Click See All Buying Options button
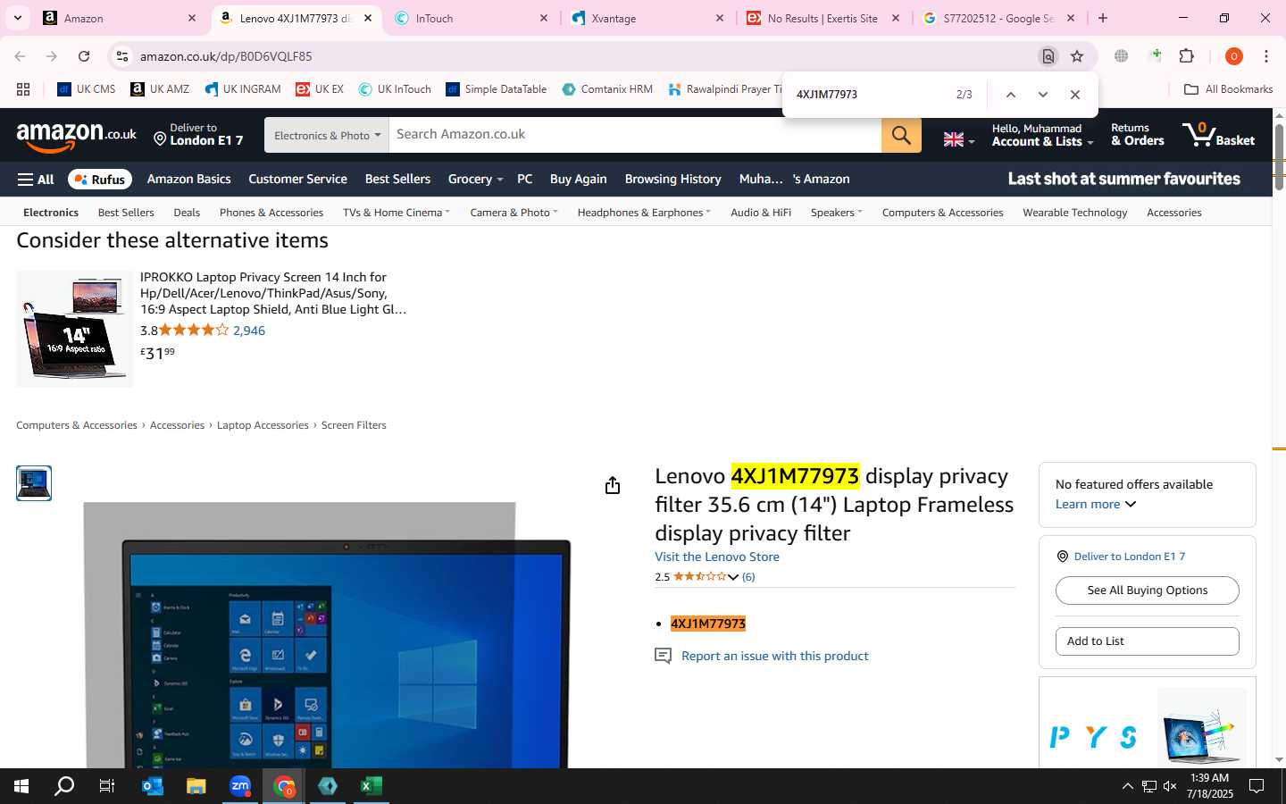1286x804 pixels. (x=1147, y=590)
